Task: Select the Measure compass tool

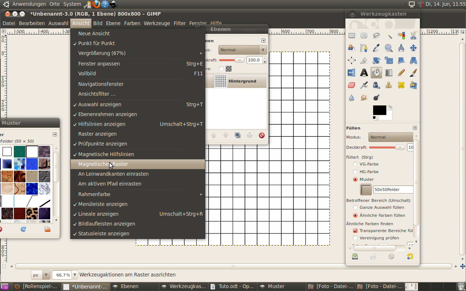Action: coord(401,48)
